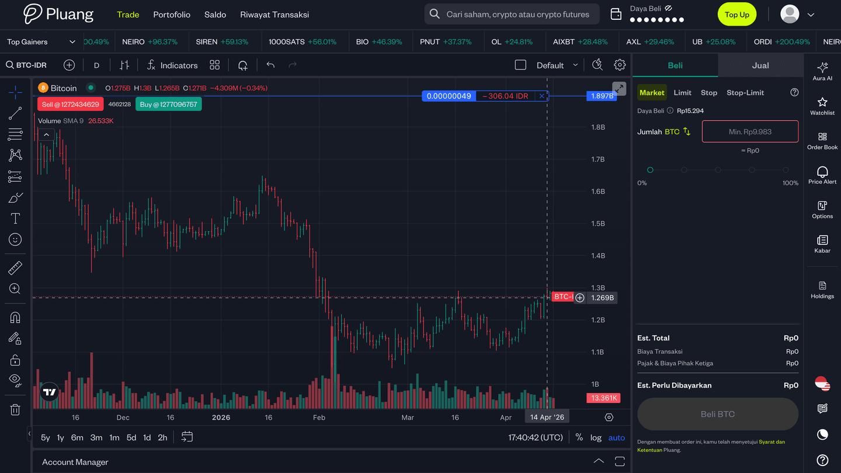
Task: Hide all drawings with eye icon
Action: click(15, 381)
